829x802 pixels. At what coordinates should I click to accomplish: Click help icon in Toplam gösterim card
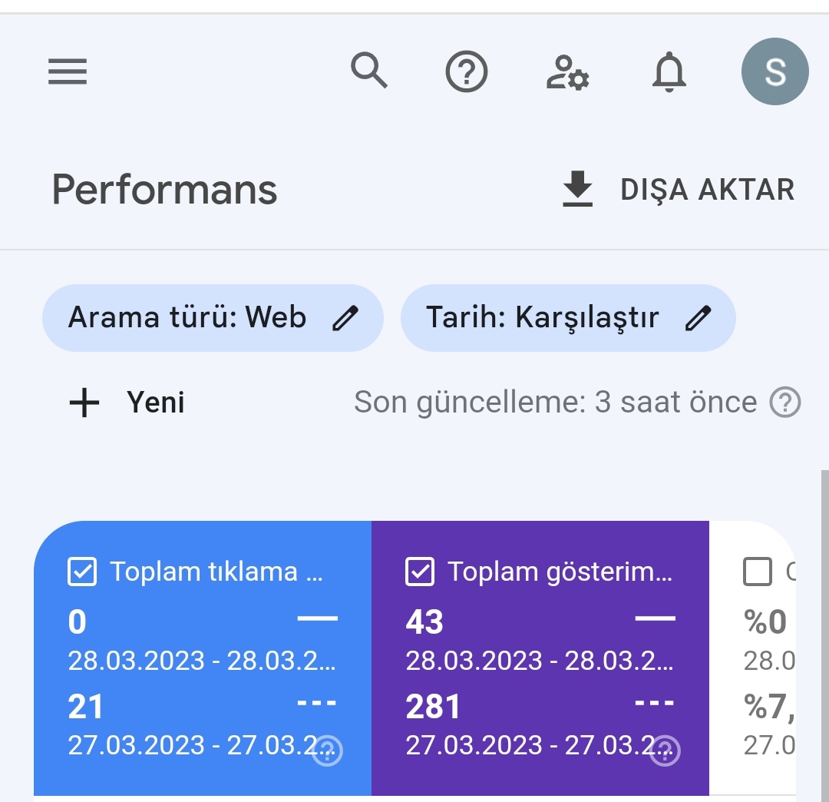click(x=665, y=751)
